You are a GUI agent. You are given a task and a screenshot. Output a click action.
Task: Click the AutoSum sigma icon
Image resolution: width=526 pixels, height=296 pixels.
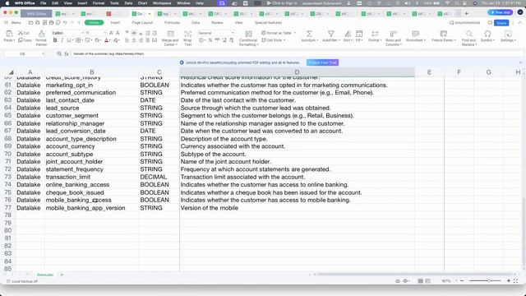[309, 34]
